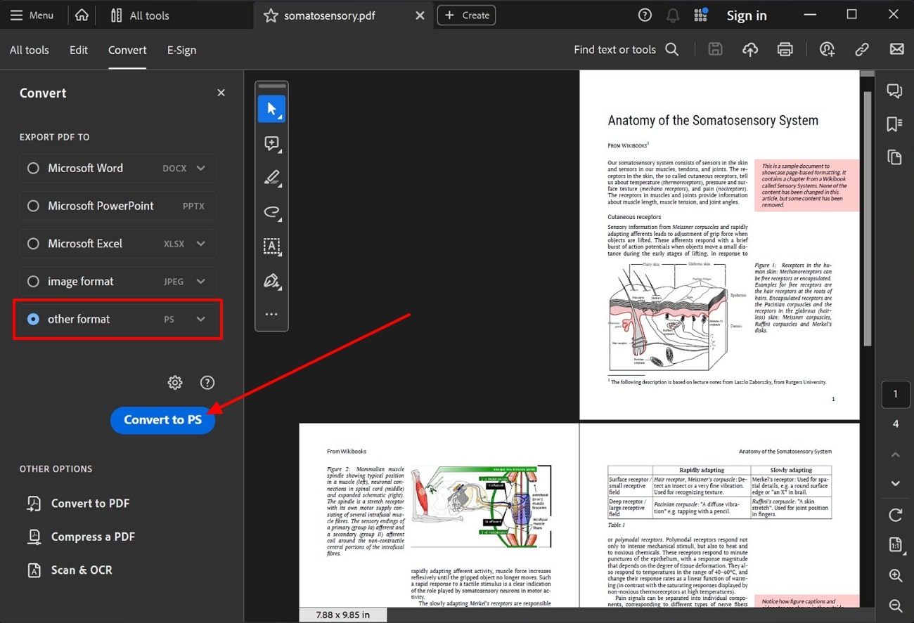Switch to the All tools tab
Screen dimensions: 914x623
(x=30, y=50)
